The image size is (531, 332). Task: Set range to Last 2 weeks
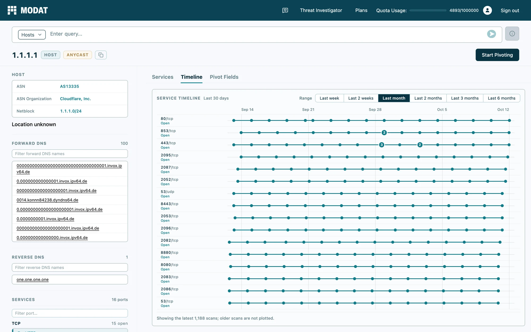361,98
